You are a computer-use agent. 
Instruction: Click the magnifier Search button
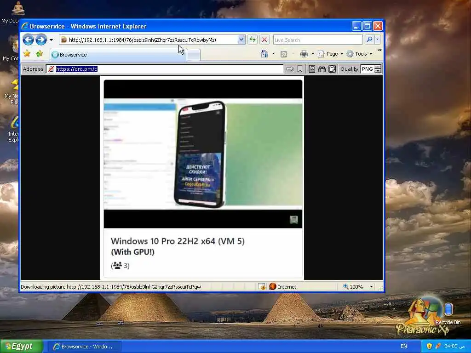[x=369, y=40]
